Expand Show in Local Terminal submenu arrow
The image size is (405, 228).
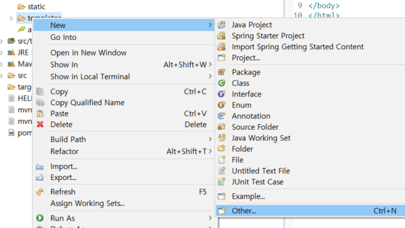pos(210,77)
